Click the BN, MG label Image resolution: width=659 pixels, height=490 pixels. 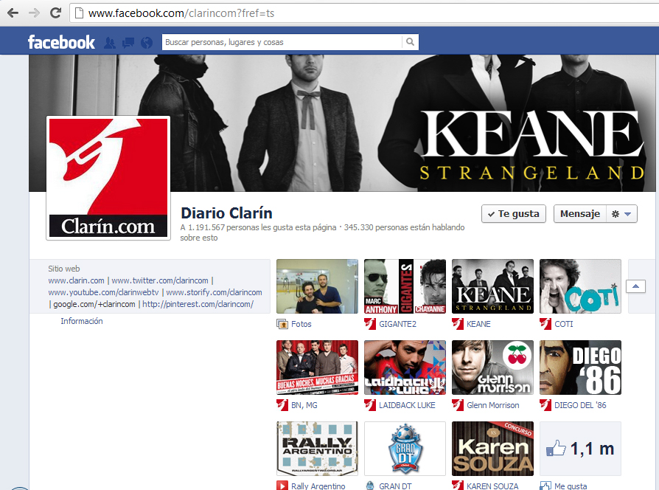click(x=304, y=405)
